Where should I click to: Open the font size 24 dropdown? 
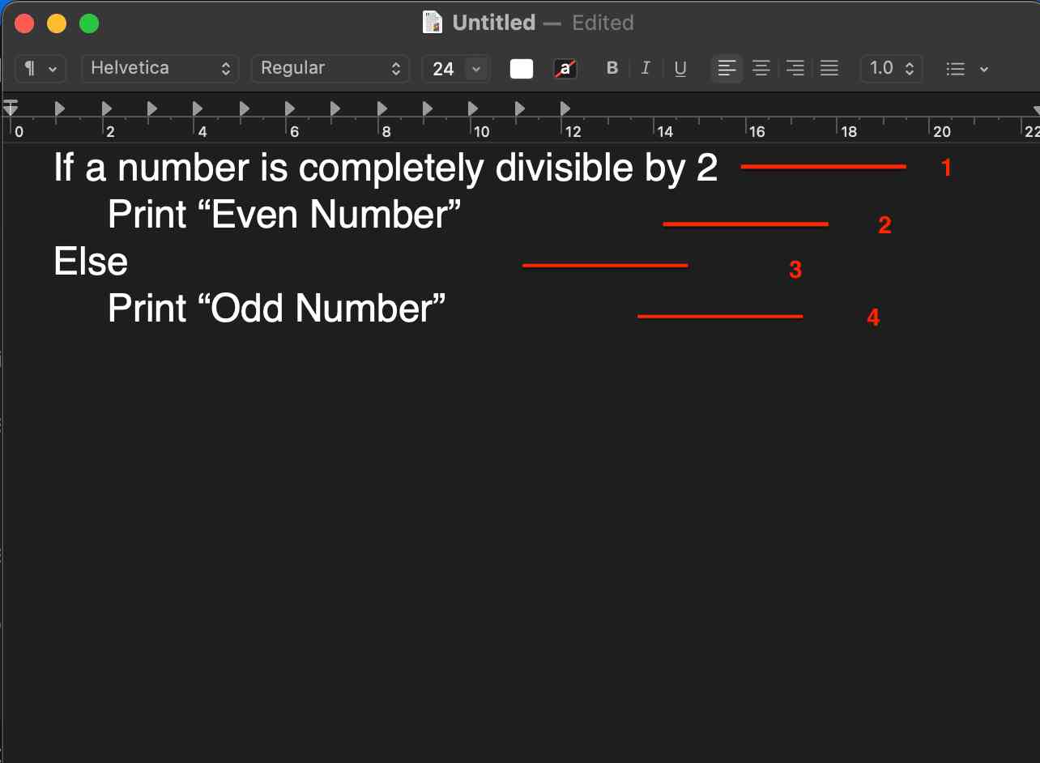[456, 68]
